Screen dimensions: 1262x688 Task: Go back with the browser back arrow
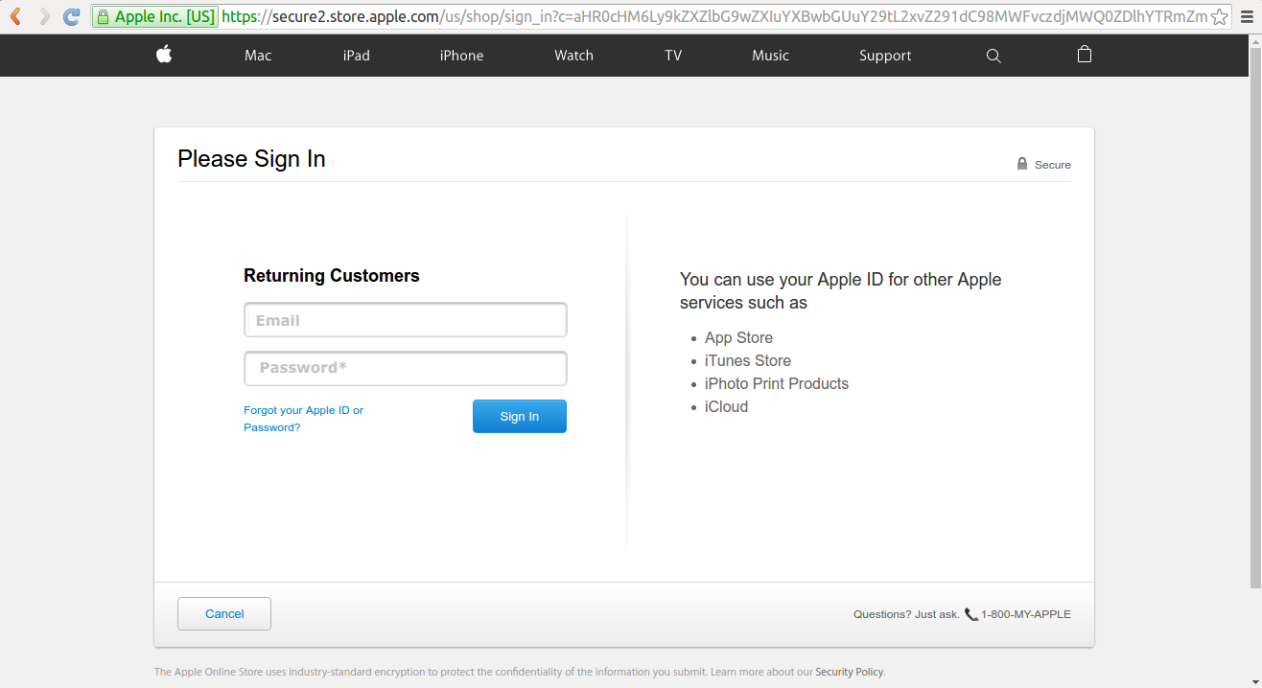tap(15, 16)
